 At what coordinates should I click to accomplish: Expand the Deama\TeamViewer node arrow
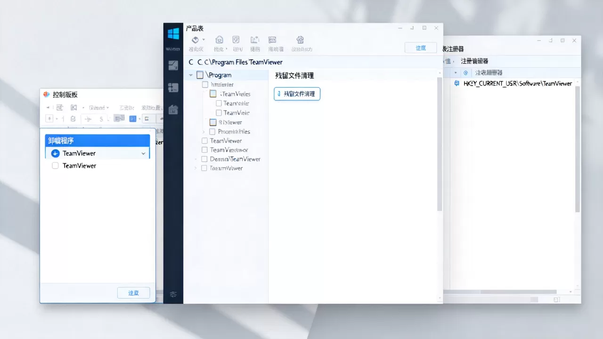pyautogui.click(x=196, y=159)
